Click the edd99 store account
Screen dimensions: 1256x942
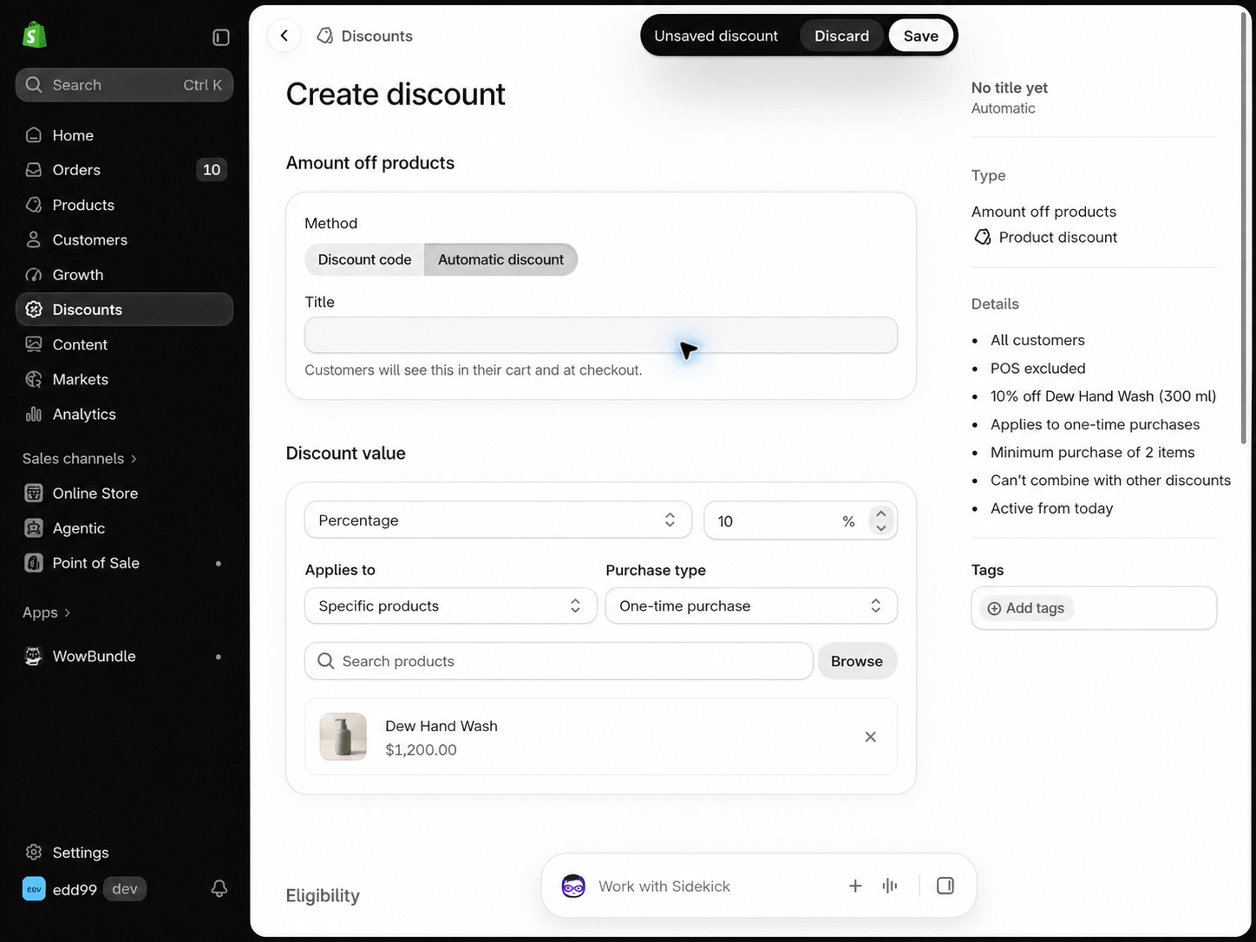tap(84, 889)
